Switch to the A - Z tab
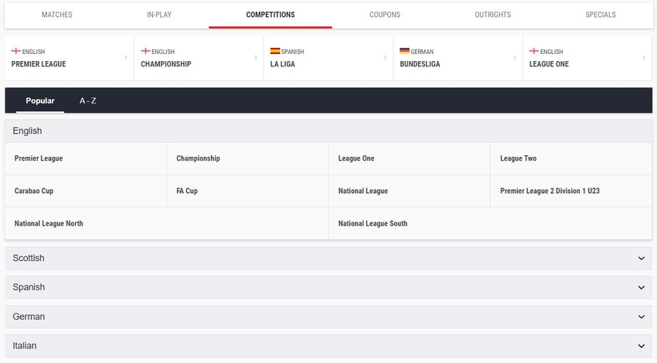 tap(88, 100)
